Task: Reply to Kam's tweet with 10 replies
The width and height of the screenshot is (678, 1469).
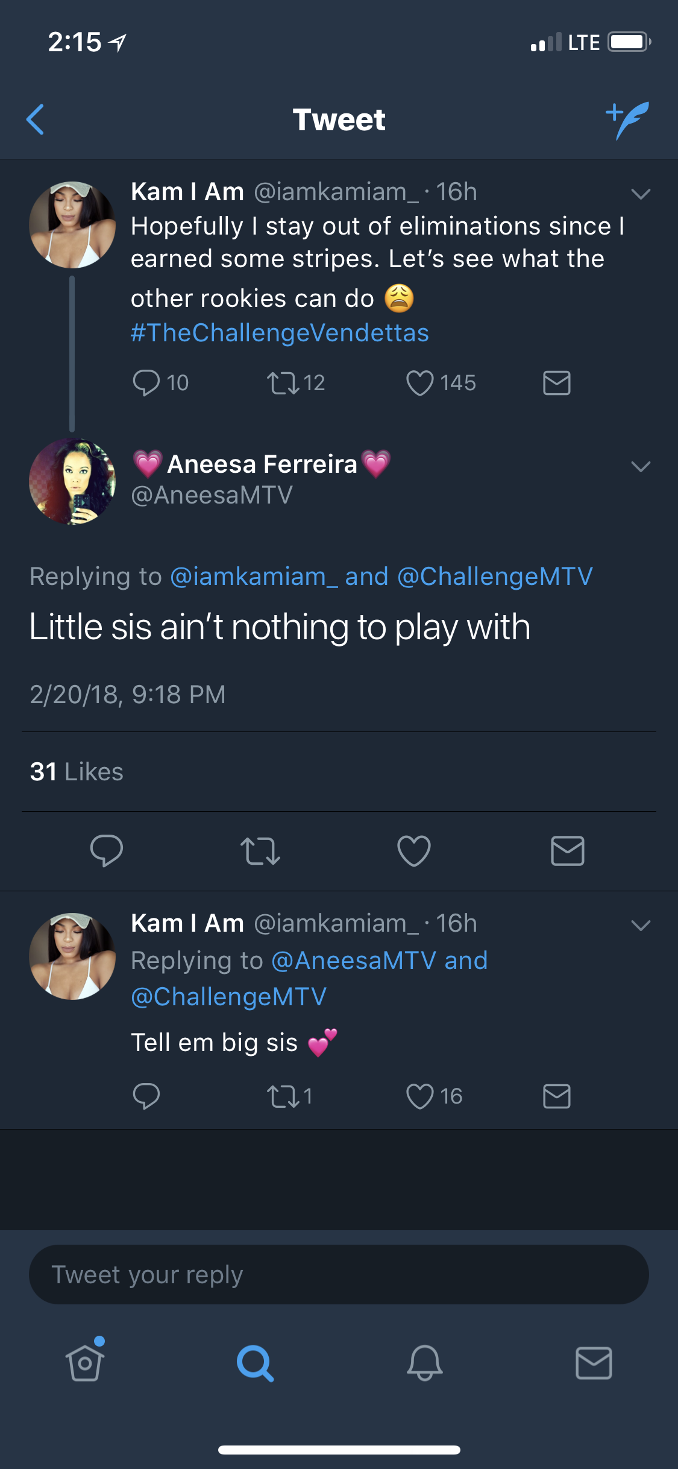Action: [x=146, y=383]
